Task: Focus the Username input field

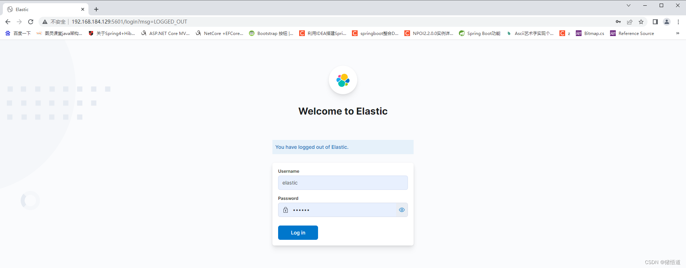Action: pos(343,183)
